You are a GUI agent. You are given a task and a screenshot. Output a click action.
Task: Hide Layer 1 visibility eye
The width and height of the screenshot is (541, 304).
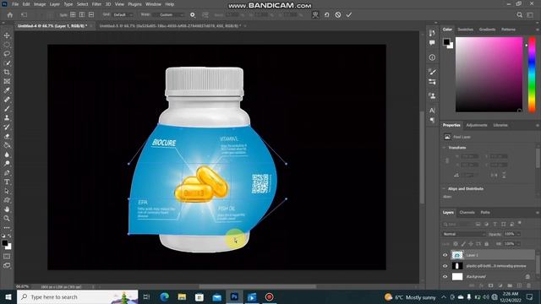pos(445,255)
